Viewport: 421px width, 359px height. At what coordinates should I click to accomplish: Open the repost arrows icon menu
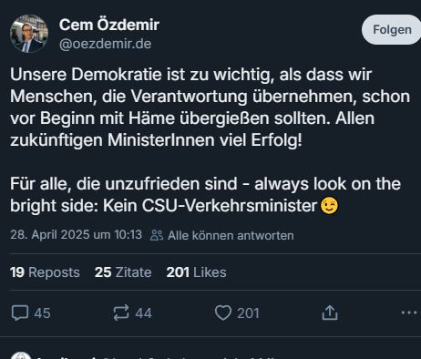(x=121, y=313)
